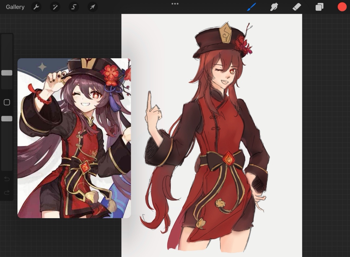
Task: Open the Adjustments magic wand menu
Action: coord(55,7)
